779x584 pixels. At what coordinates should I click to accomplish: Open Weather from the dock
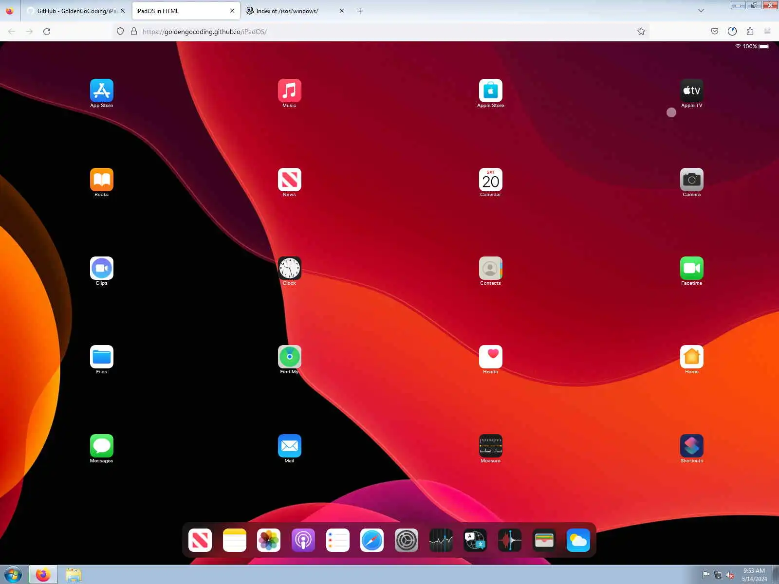tap(578, 540)
